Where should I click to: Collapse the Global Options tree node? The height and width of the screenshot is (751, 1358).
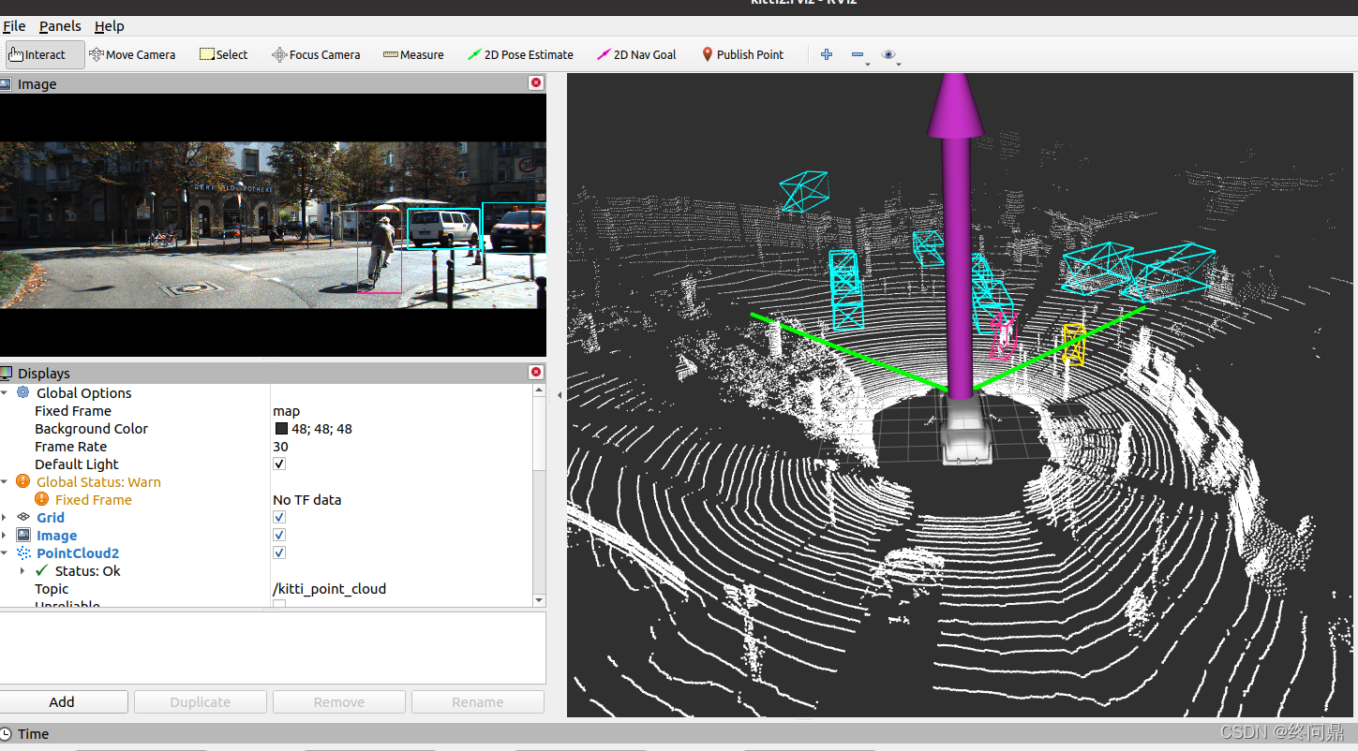(5, 393)
